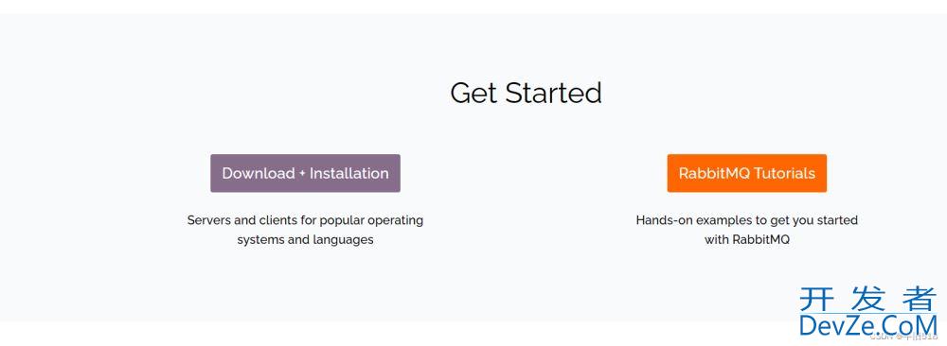Click the word "Download" in the purple button

click(x=258, y=173)
